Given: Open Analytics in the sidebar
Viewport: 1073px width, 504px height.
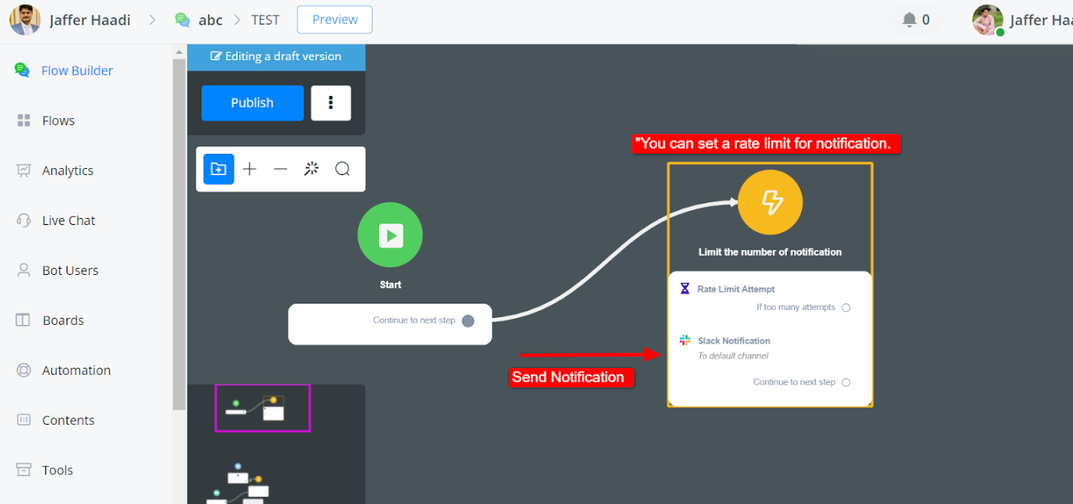Looking at the screenshot, I should coord(67,170).
